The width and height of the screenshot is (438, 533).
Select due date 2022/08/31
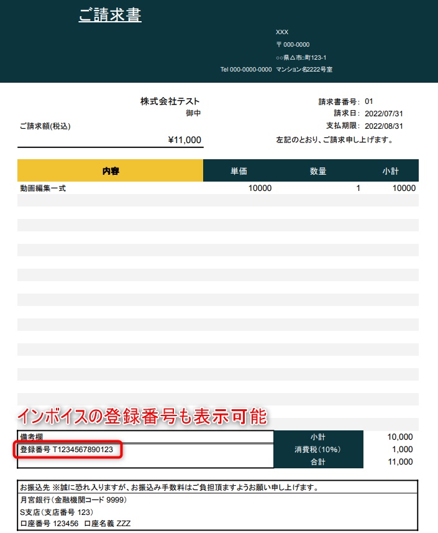pyautogui.click(x=384, y=126)
